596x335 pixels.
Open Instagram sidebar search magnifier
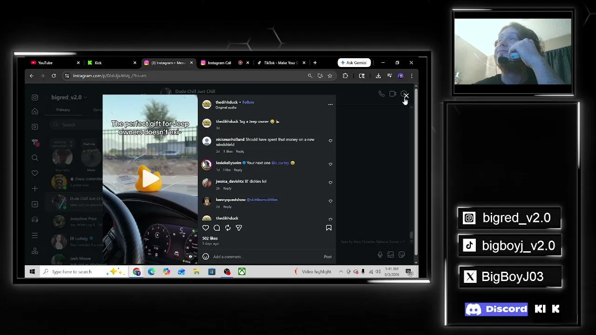35,158
